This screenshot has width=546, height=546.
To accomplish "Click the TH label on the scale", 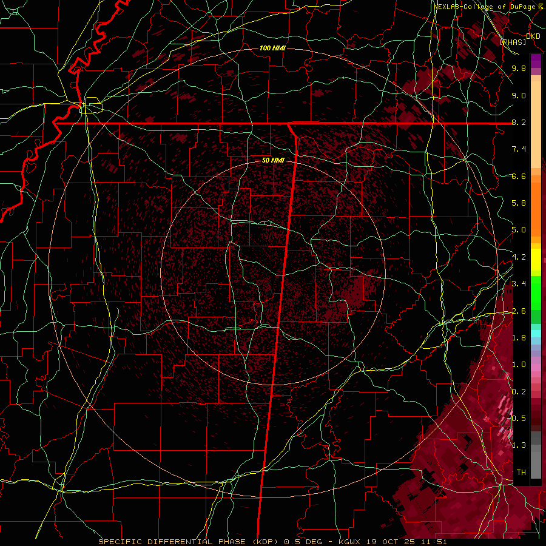I will click(521, 473).
